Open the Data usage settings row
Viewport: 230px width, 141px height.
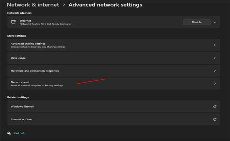[18, 58]
